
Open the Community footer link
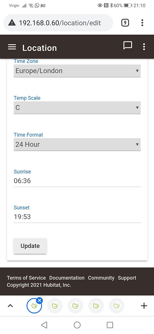pyautogui.click(x=101, y=278)
